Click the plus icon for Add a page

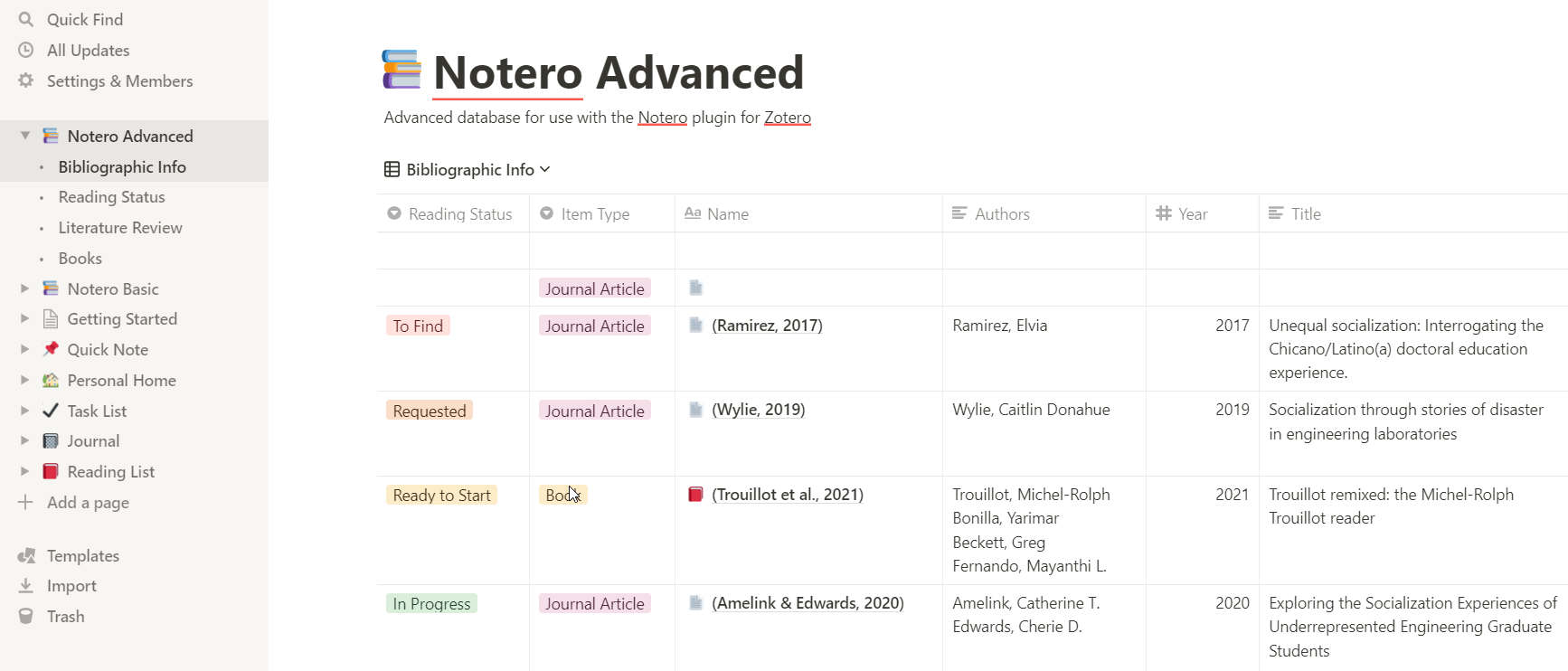pyautogui.click(x=26, y=502)
